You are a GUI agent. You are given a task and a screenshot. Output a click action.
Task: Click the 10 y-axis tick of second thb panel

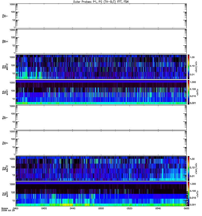click(14, 46)
